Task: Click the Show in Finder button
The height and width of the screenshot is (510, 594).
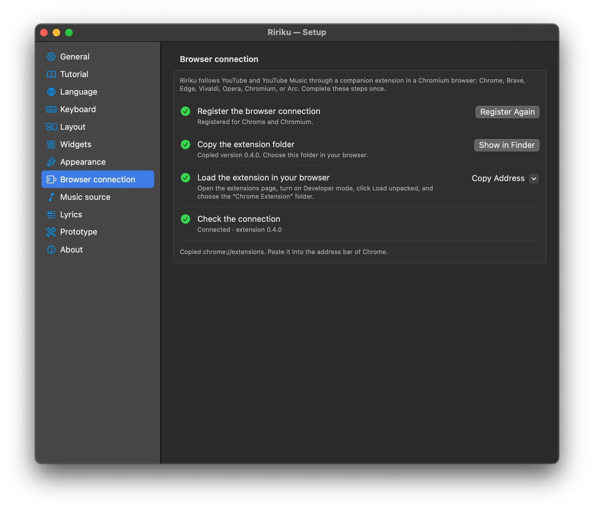Action: coord(507,145)
